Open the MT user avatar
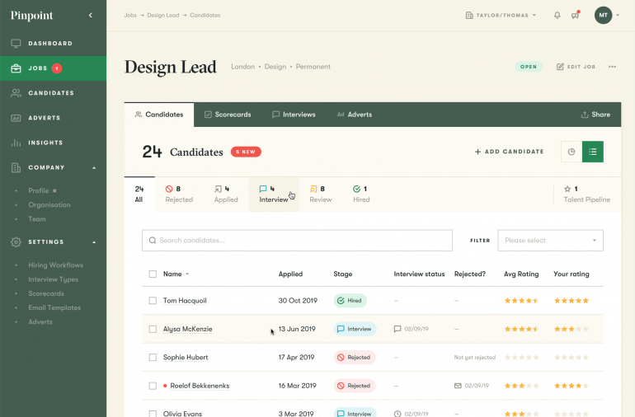The height and width of the screenshot is (417, 635). coord(604,15)
